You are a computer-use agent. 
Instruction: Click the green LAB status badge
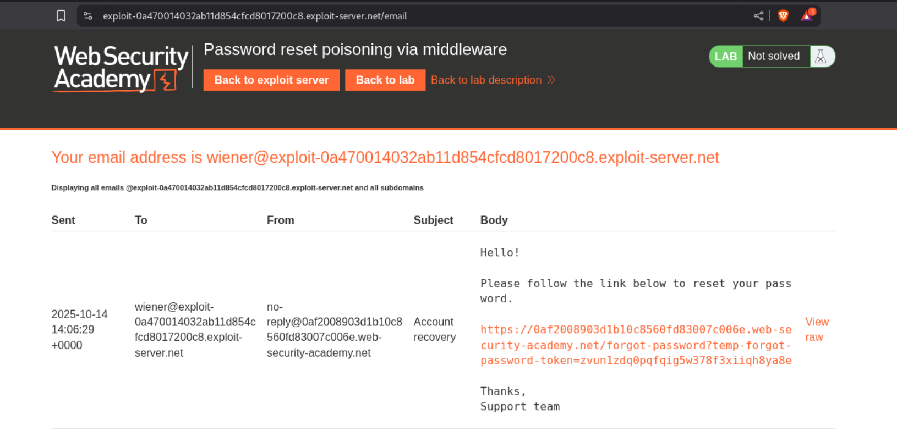725,57
